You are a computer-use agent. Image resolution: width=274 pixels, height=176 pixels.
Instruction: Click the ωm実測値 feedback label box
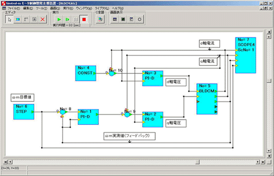click(129, 136)
